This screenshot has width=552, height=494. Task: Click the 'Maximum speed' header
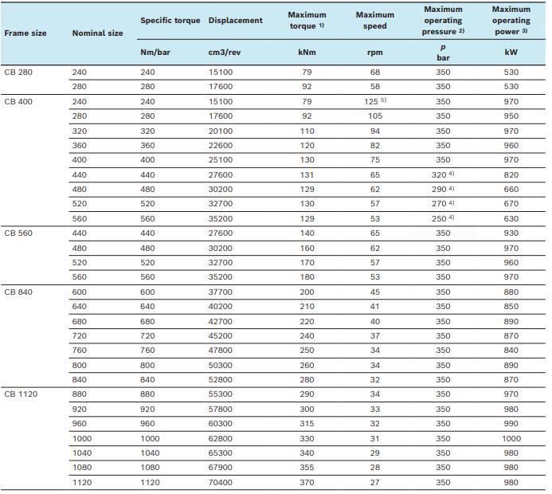[x=375, y=21]
